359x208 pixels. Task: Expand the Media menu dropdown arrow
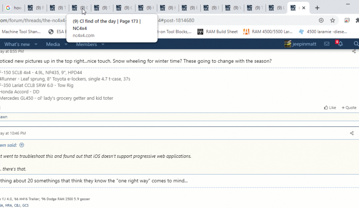click(x=66, y=44)
